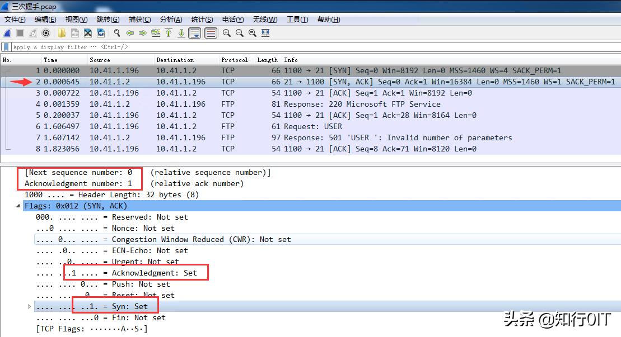Open the 统计(S) menu
The width and height of the screenshot is (621, 337).
coord(202,19)
